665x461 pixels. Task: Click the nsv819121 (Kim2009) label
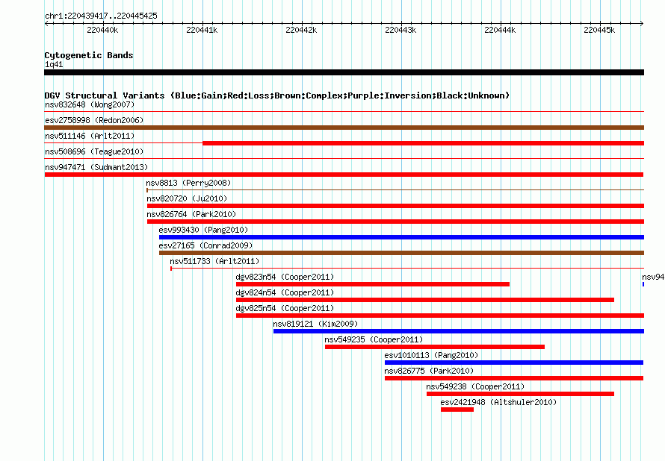(315, 324)
